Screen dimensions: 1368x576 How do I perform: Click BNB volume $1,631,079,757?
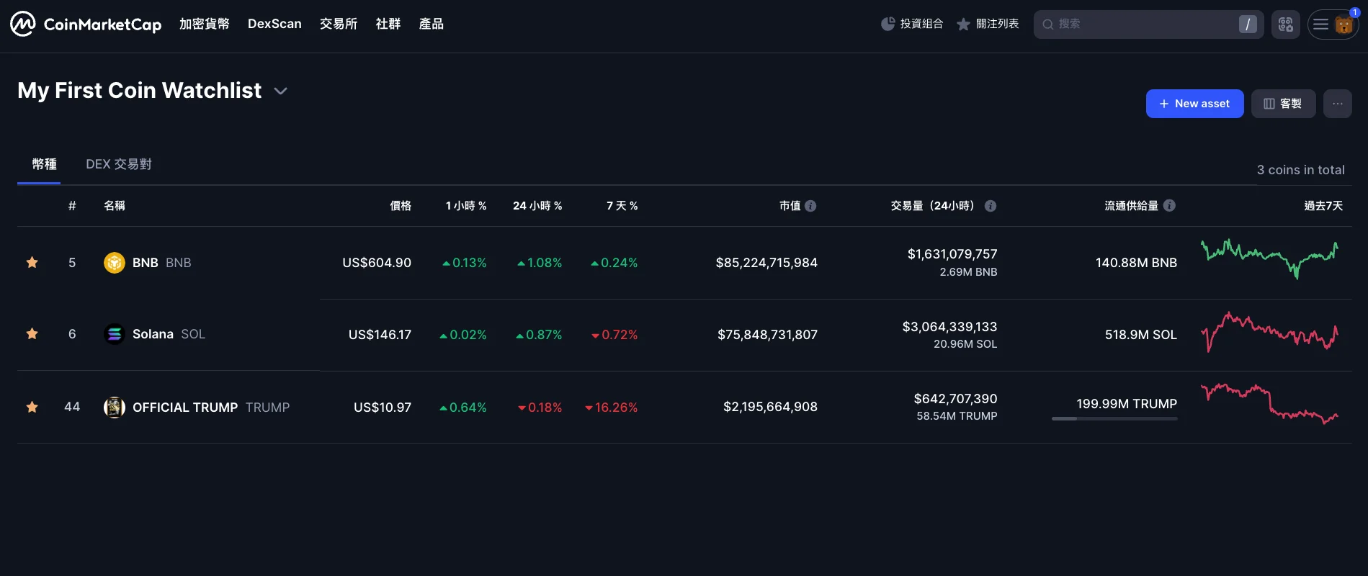(x=952, y=254)
